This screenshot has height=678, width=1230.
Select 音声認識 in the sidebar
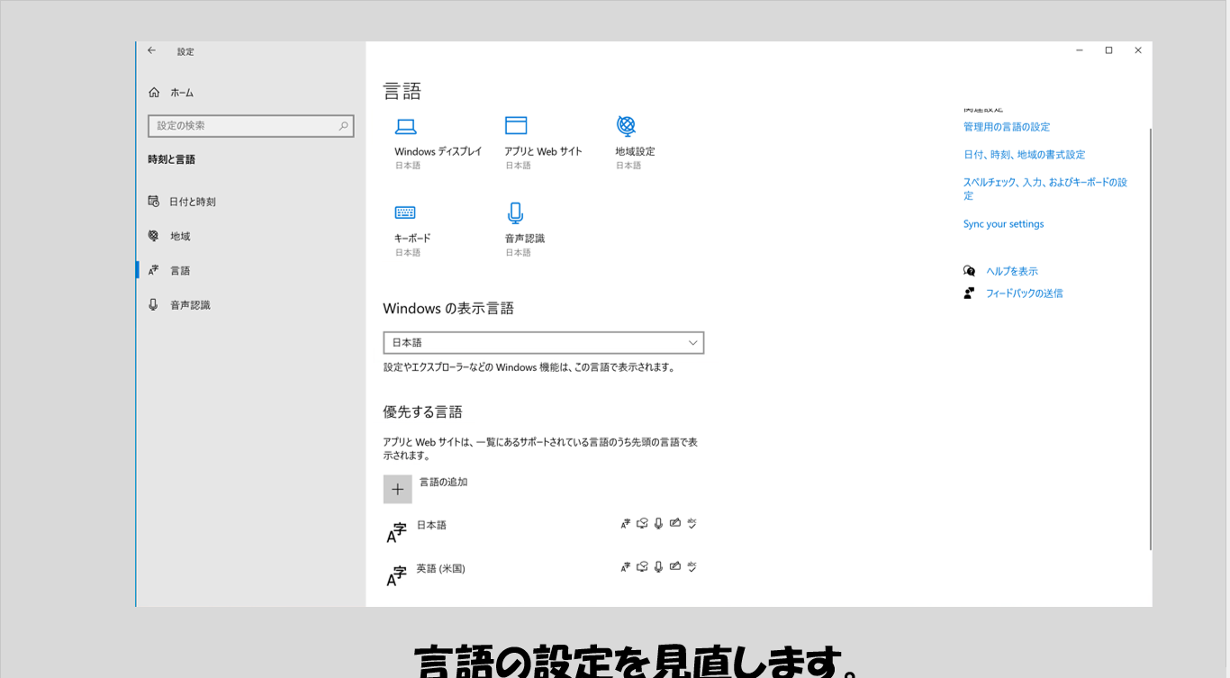pyautogui.click(x=190, y=305)
